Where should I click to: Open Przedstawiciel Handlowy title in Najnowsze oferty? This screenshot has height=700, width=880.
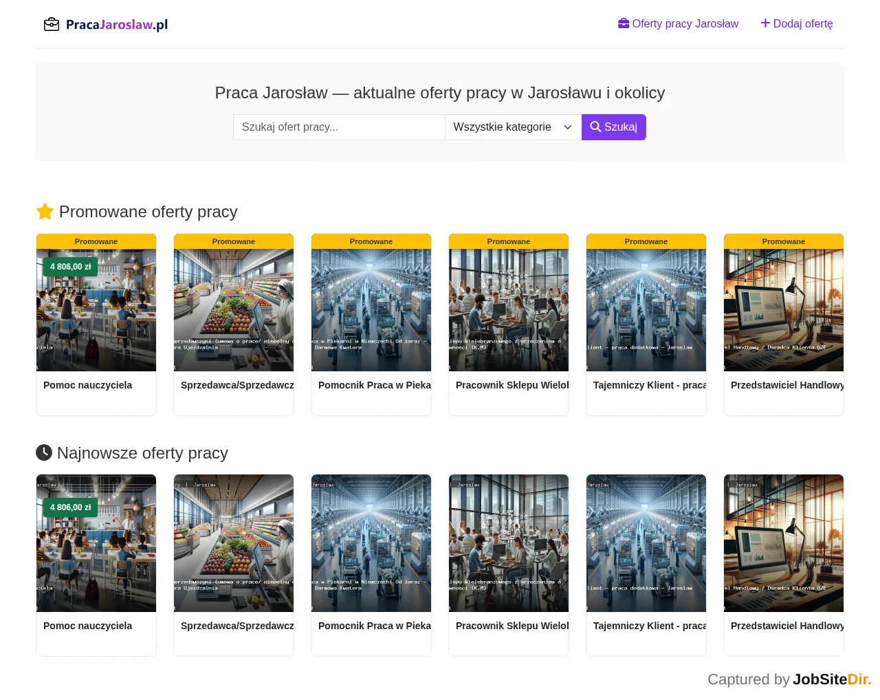[787, 626]
